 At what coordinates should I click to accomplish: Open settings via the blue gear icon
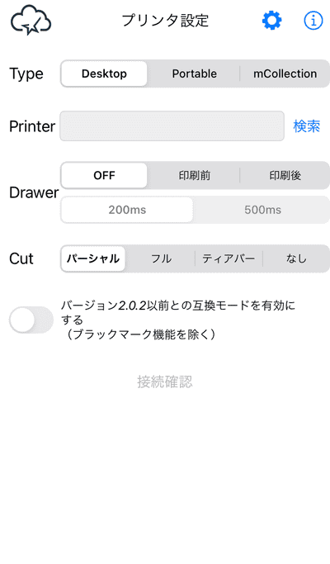(271, 21)
